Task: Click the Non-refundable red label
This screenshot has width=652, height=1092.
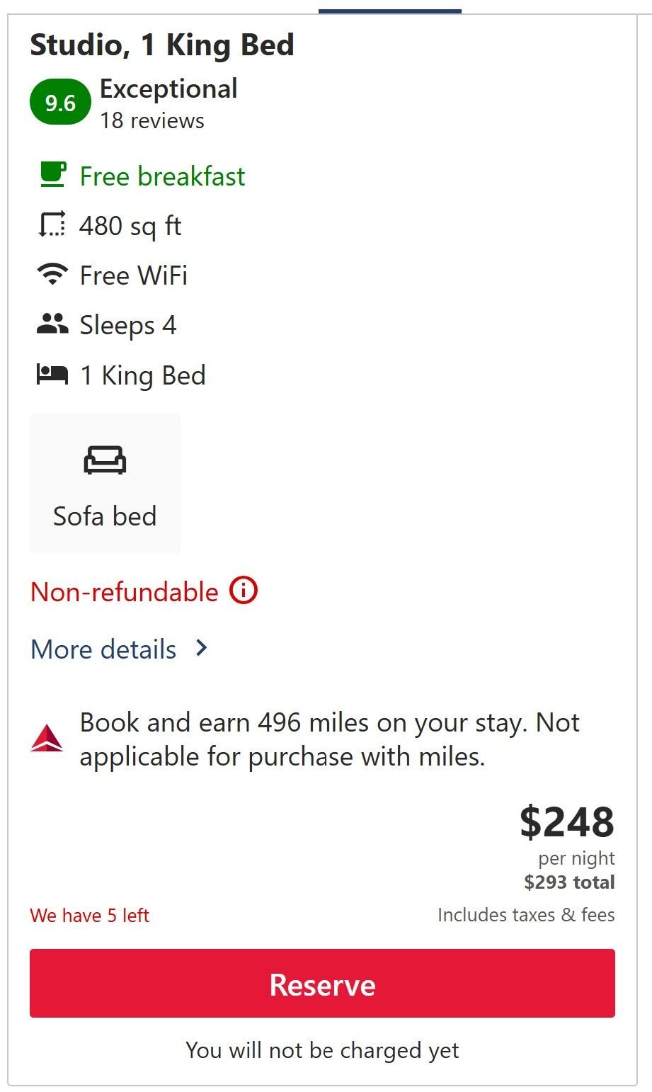Action: point(125,592)
